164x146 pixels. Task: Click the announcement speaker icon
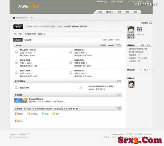[15, 34]
